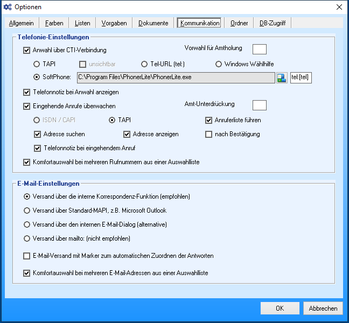Click the browse icon next to SoftPhone path
The height and width of the screenshot is (323, 349).
pyautogui.click(x=282, y=78)
